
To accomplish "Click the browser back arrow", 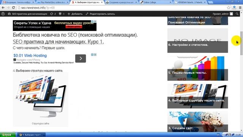I will pyautogui.click(x=3, y=8).
